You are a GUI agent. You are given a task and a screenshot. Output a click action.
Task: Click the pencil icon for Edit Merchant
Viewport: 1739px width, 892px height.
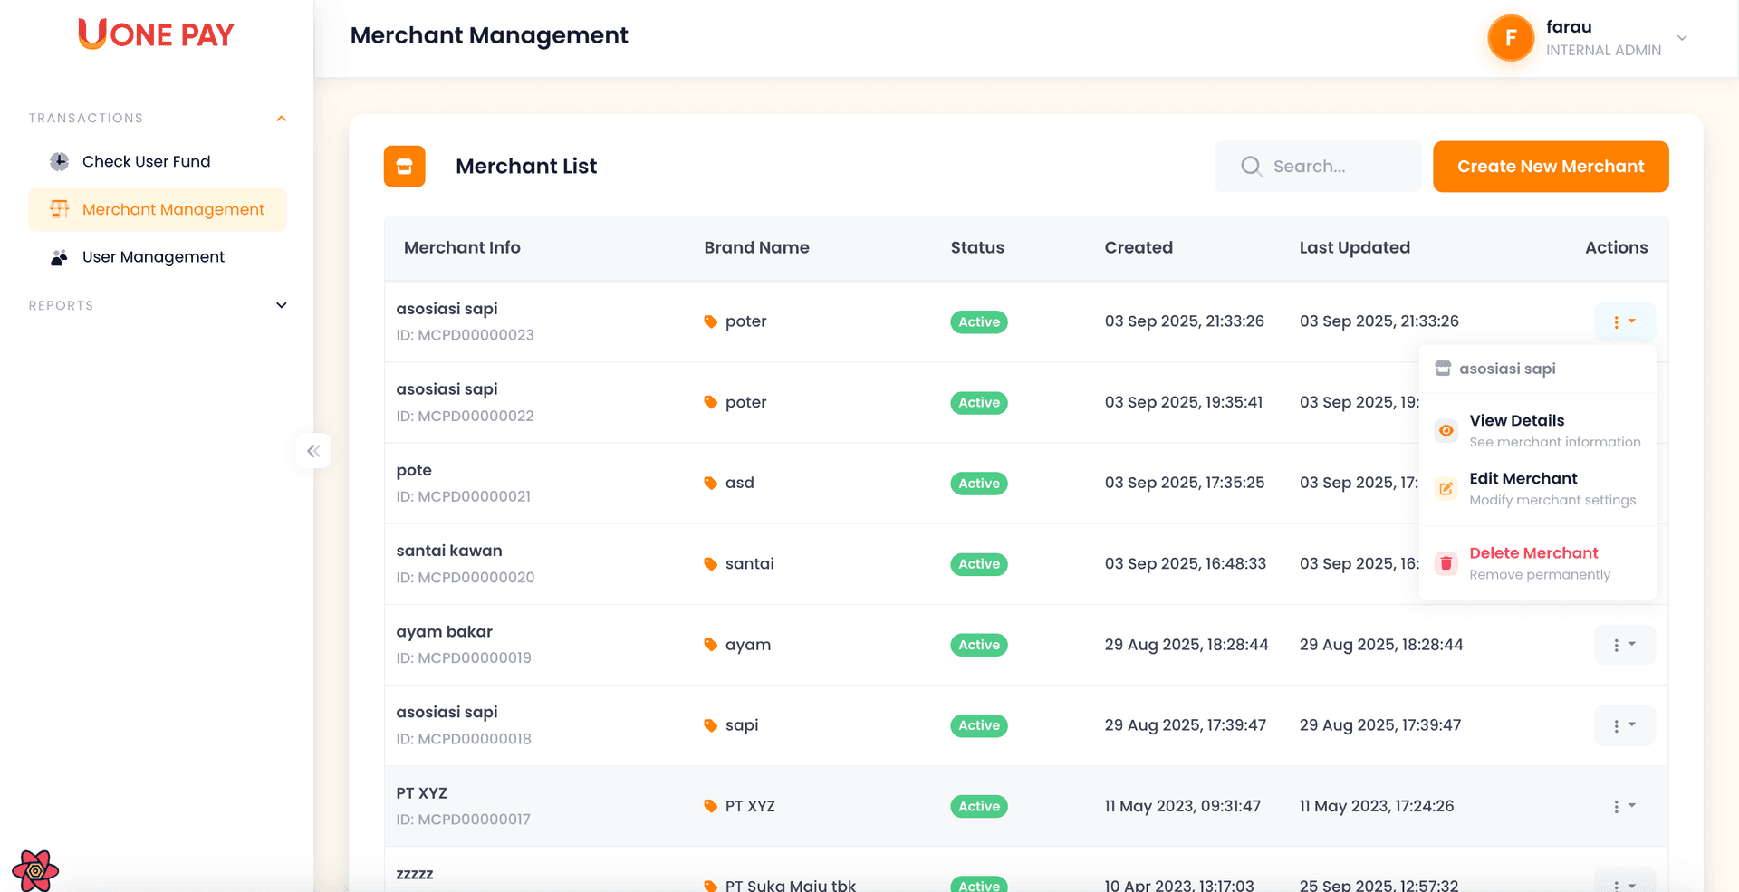tap(1446, 489)
